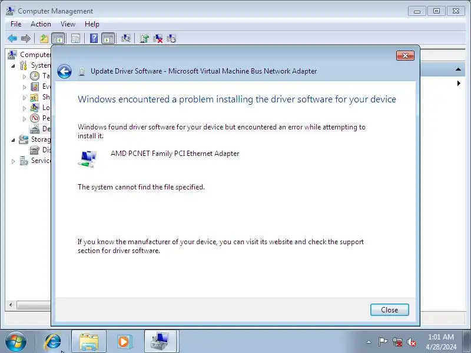
Task: Open the clock showing 1:01 AM
Action: (x=441, y=342)
